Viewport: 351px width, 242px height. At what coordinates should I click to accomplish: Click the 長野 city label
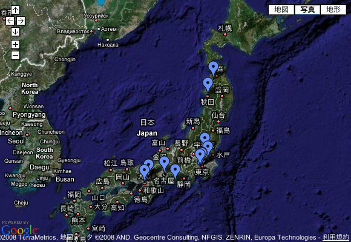182,143
